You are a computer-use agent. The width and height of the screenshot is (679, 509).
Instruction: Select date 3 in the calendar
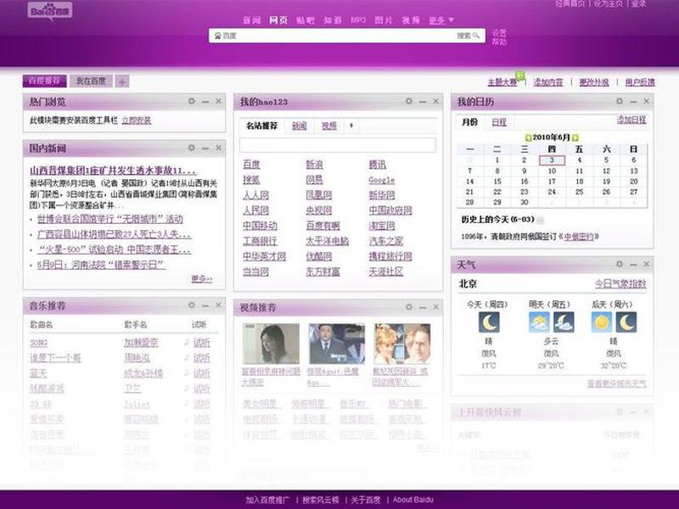coord(552,160)
